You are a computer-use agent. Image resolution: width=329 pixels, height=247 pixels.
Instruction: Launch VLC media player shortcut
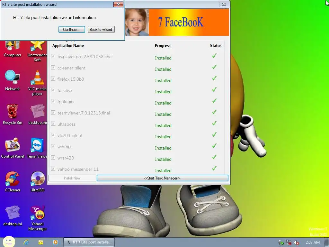(37, 83)
